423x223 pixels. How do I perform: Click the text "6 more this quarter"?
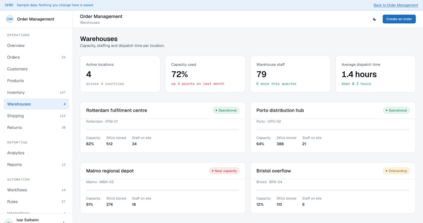276,84
